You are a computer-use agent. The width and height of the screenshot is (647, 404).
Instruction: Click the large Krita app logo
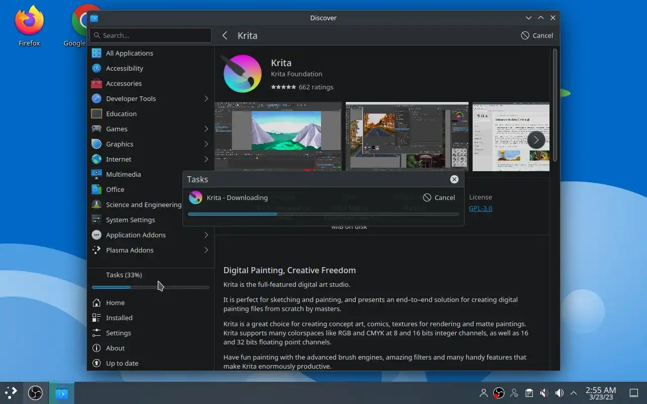[x=243, y=74]
